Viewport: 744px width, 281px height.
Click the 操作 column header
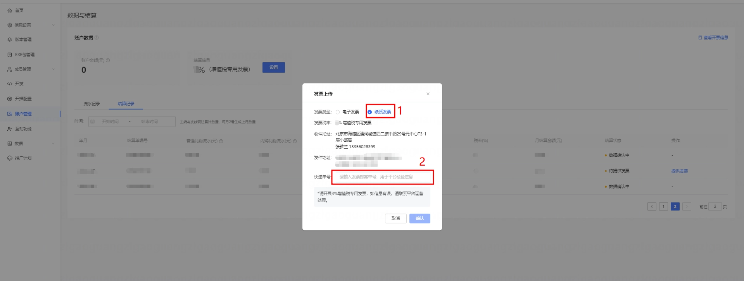675,140
